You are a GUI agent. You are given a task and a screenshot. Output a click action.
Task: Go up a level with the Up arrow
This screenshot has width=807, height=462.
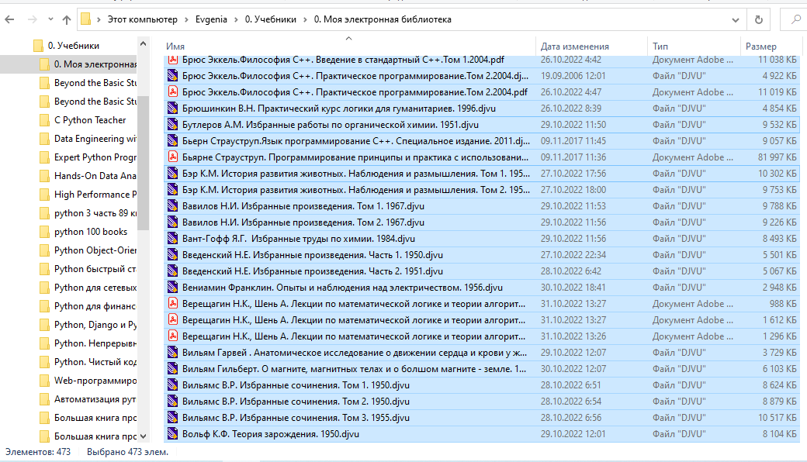[66, 19]
